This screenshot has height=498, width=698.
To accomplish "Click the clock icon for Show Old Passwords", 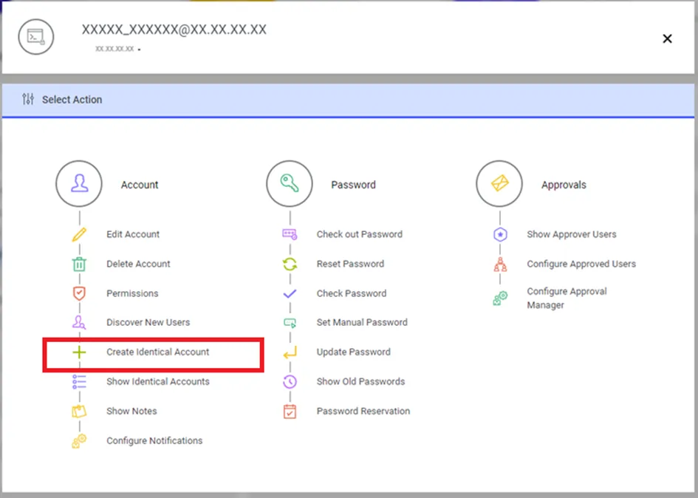I will 290,382.
